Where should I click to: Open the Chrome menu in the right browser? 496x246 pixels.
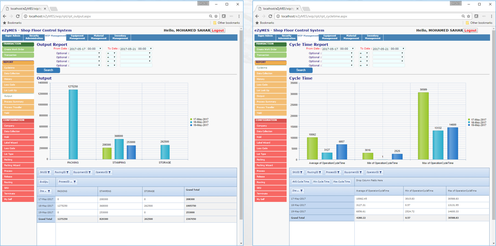click(x=491, y=16)
